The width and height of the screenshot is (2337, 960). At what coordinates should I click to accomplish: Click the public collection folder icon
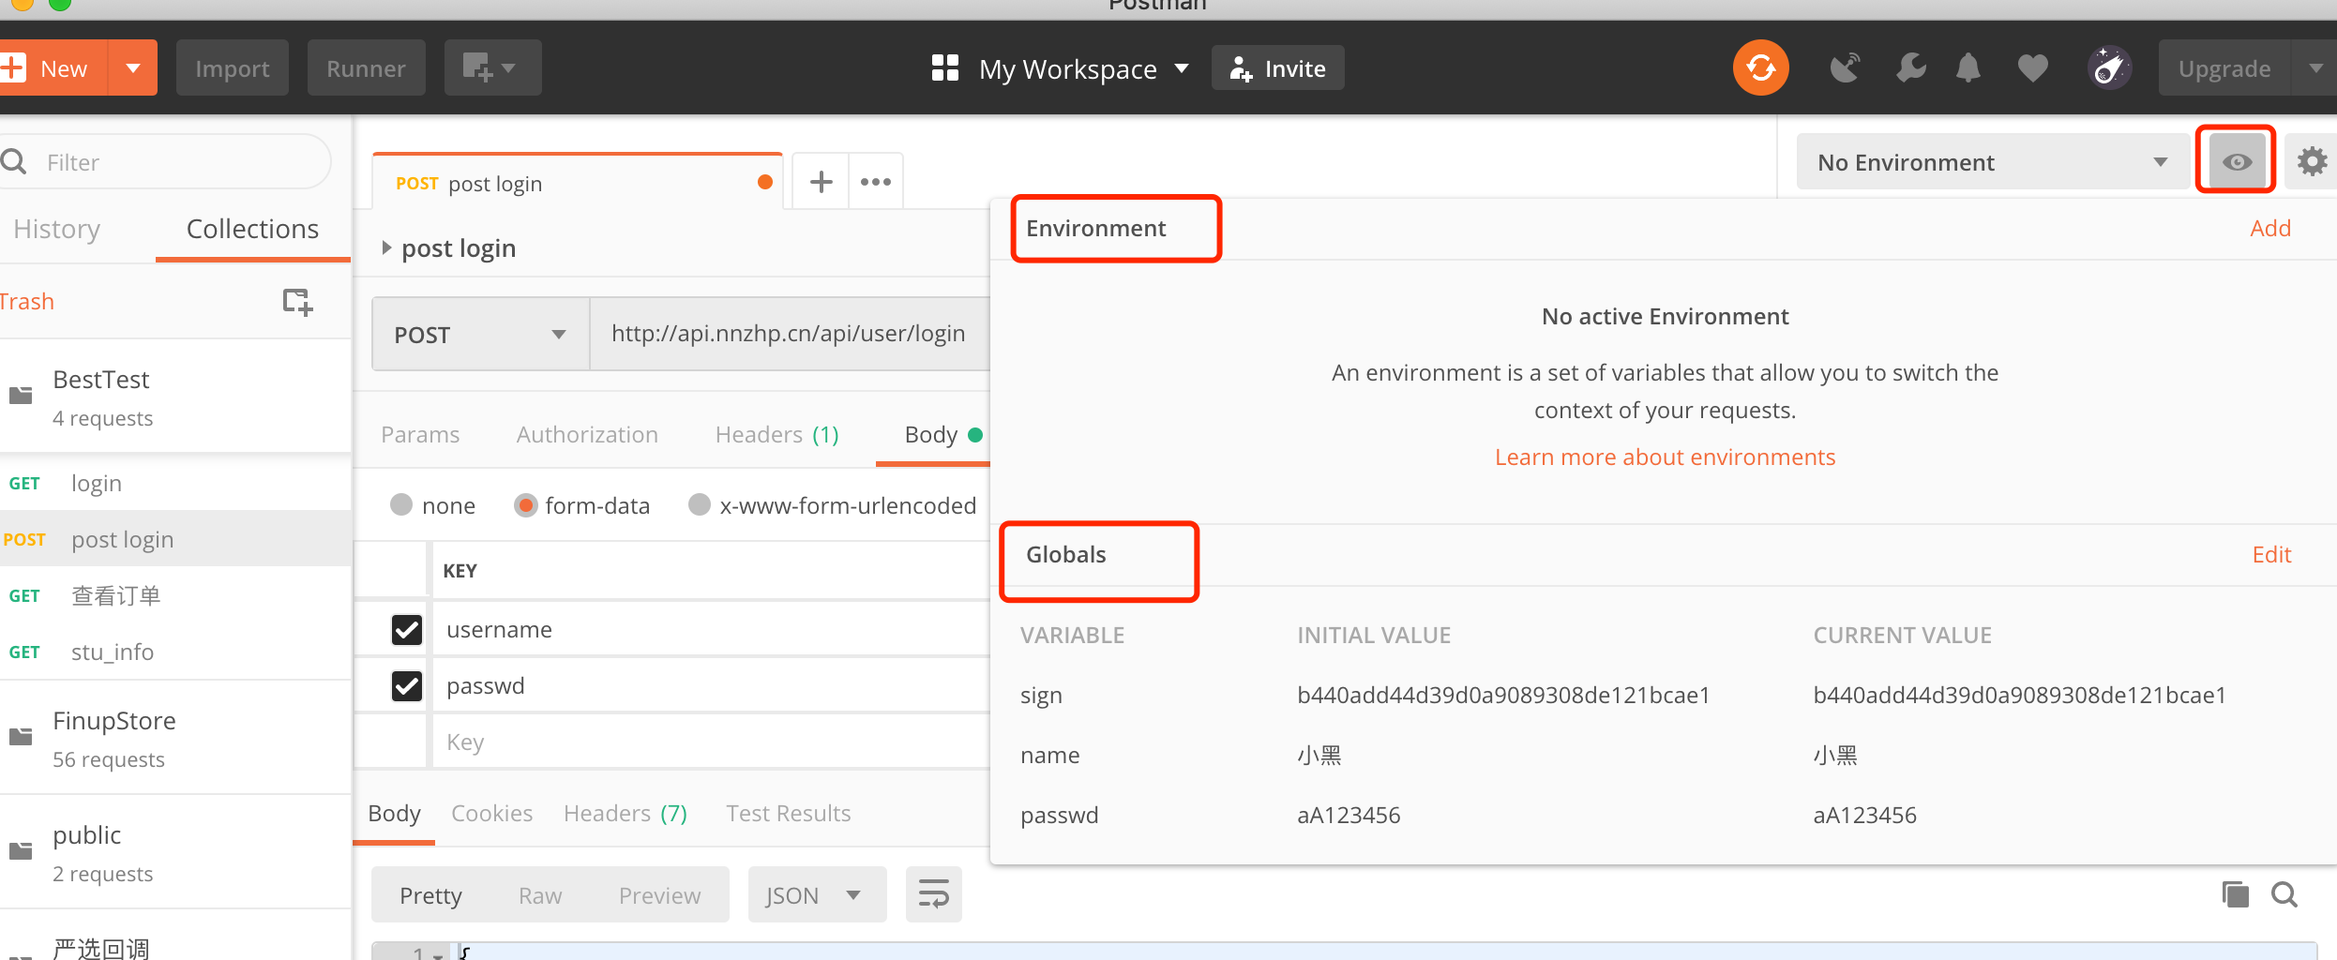click(x=20, y=851)
